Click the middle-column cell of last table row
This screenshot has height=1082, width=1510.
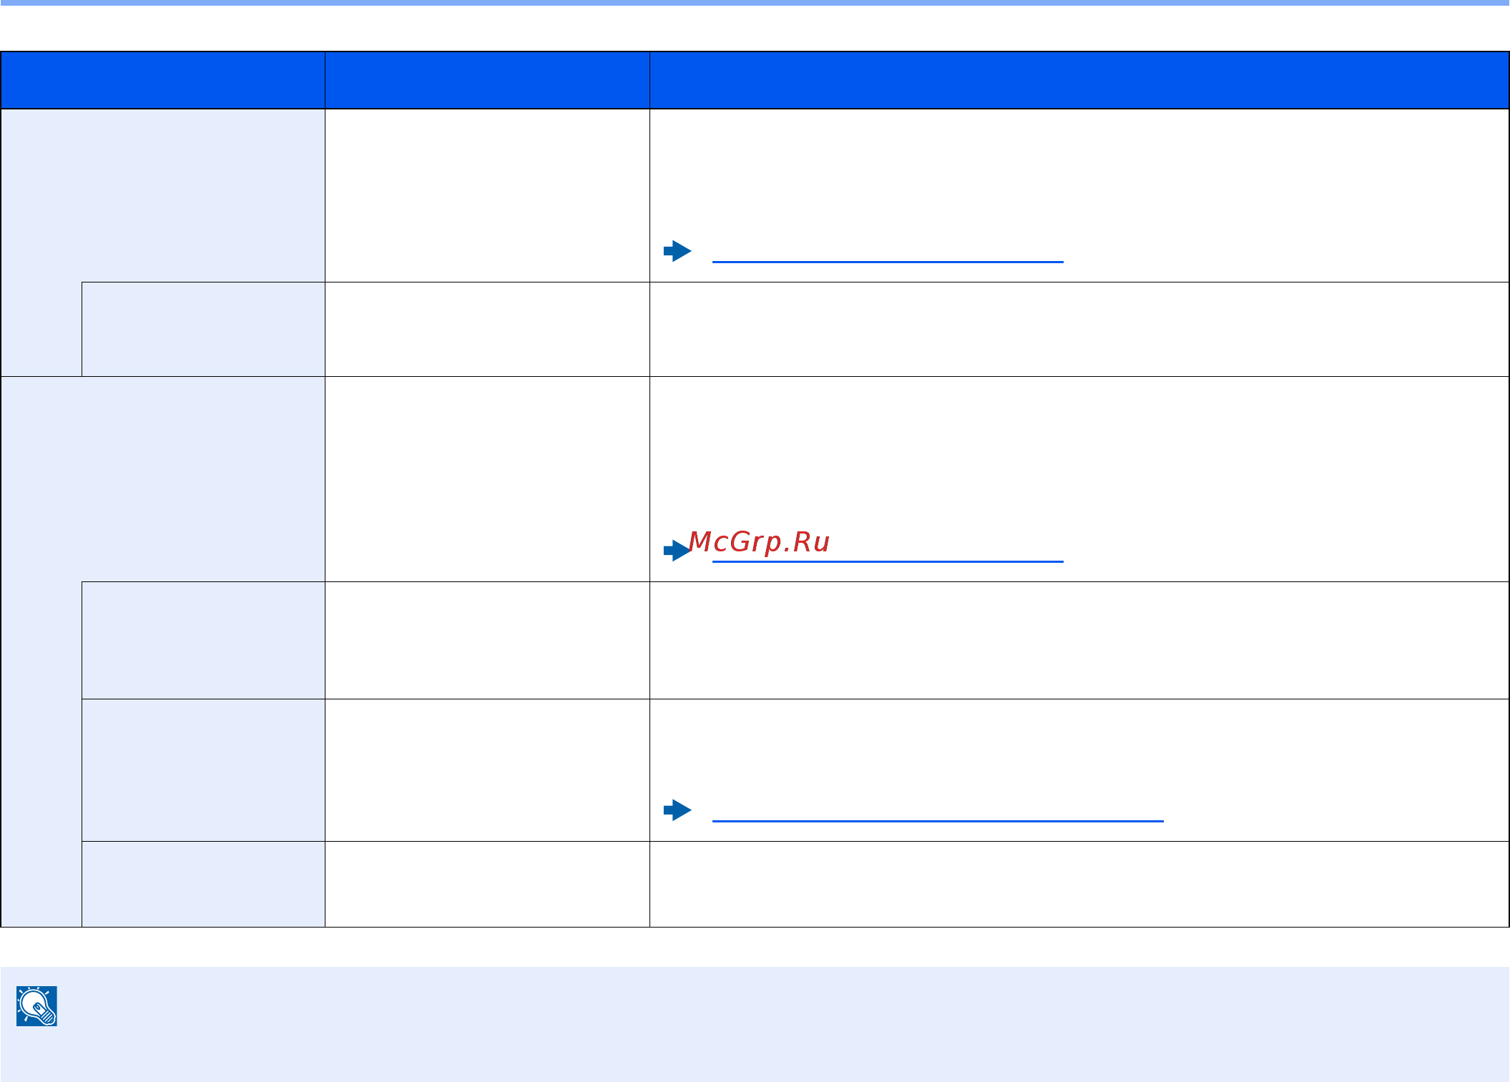click(486, 884)
